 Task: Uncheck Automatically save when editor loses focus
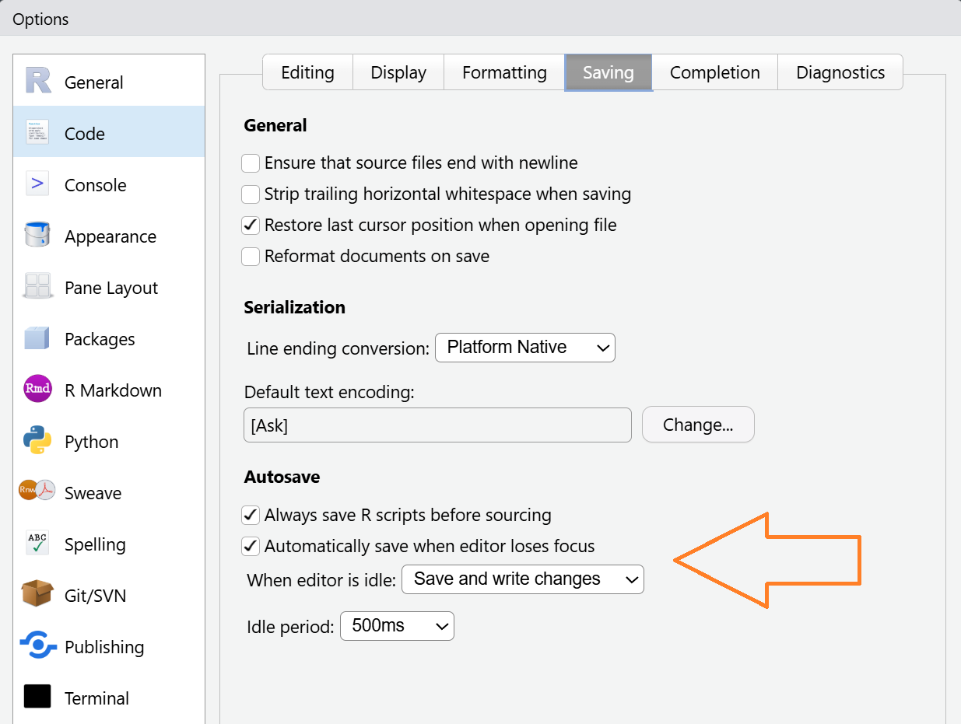pyautogui.click(x=251, y=547)
